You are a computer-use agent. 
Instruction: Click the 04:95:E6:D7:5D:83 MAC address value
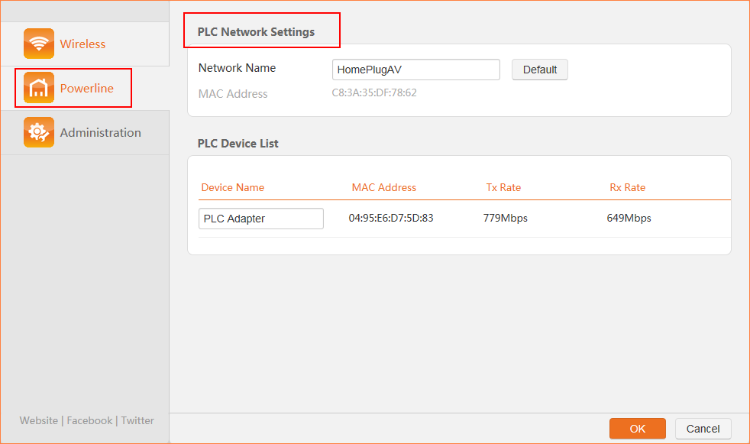391,219
